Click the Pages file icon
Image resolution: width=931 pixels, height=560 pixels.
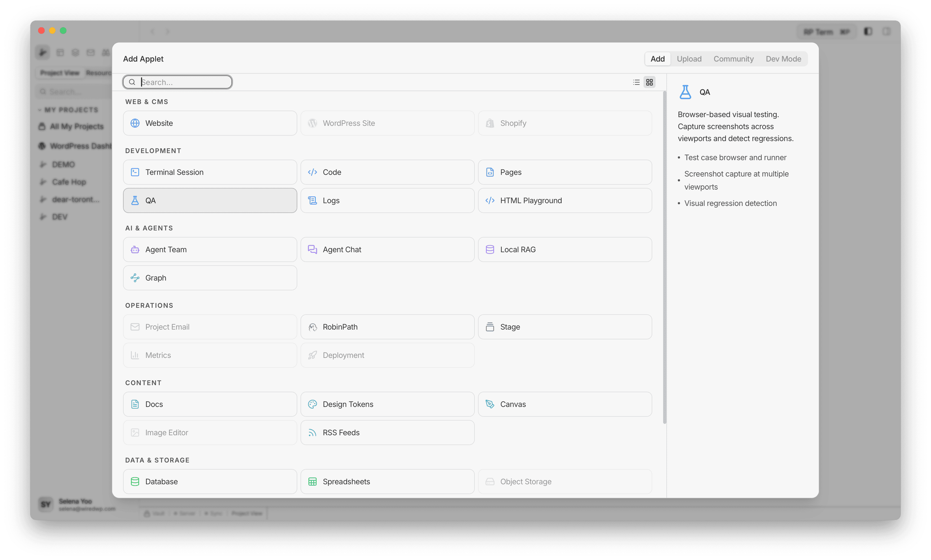[490, 172]
